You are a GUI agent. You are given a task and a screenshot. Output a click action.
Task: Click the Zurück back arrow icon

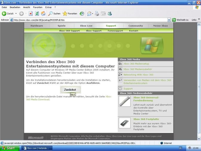click(x=4, y=13)
